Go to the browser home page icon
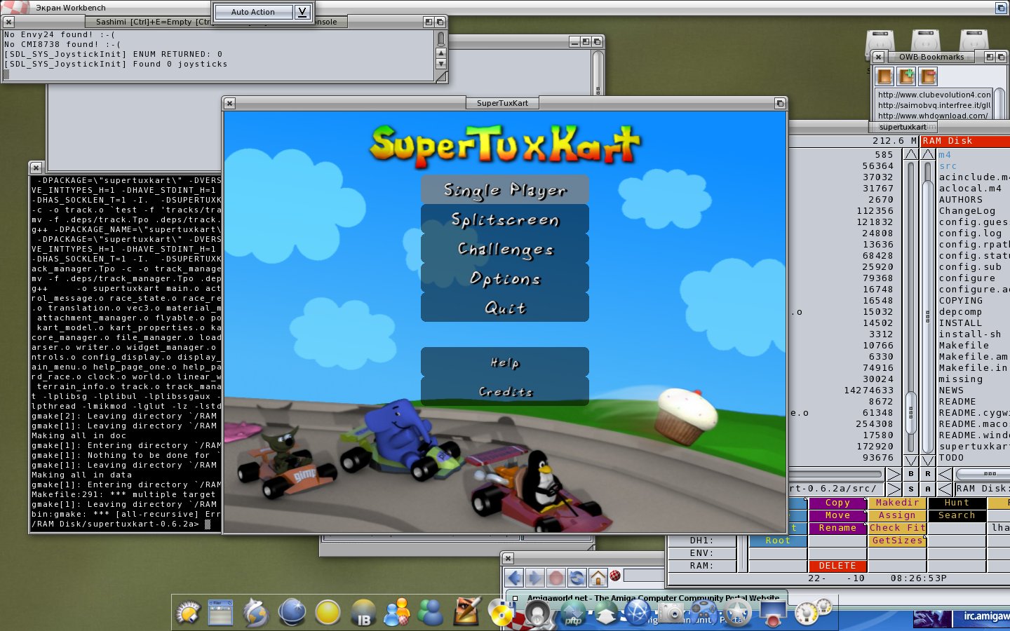This screenshot has width=1010, height=631. pos(598,578)
